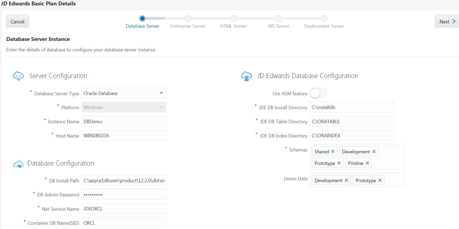Screen dimensions: 459x229
Task: Click the Pristine schema tag label
Action: click(x=356, y=163)
